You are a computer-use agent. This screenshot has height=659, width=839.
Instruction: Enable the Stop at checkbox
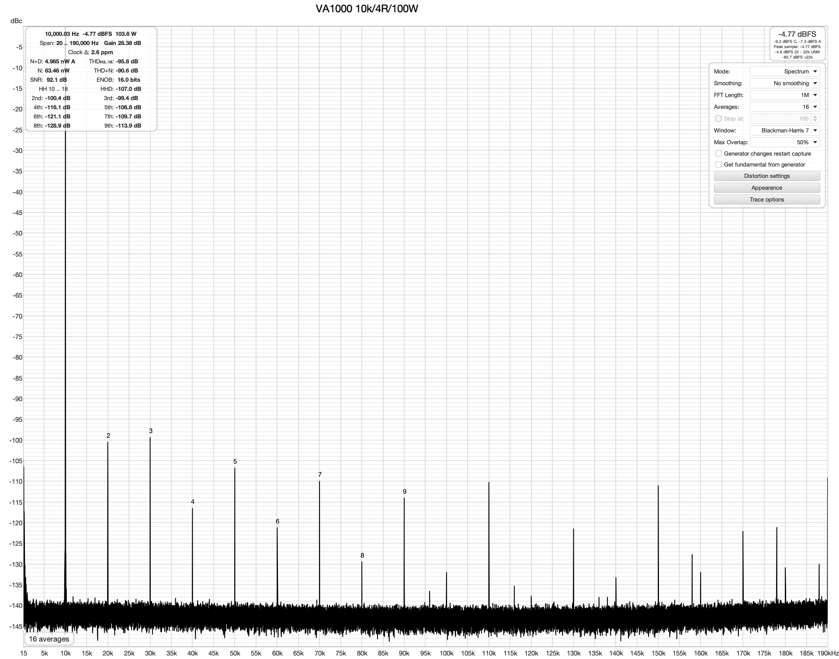click(718, 119)
